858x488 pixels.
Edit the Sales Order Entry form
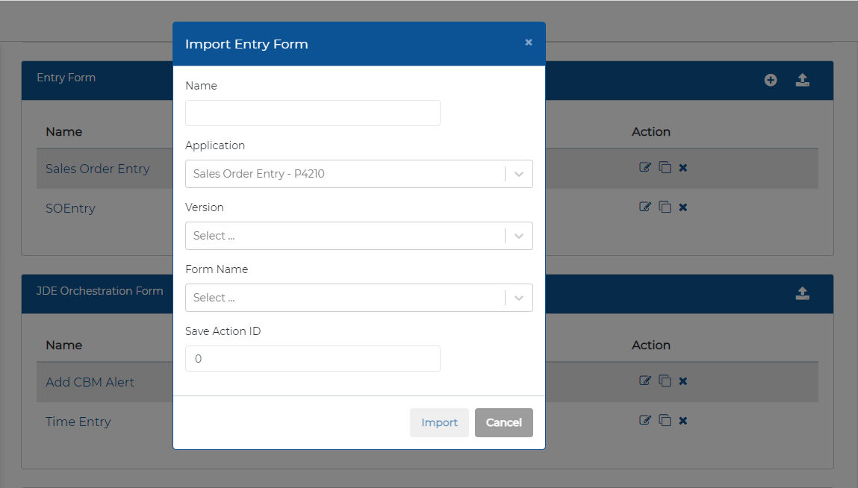[x=644, y=167]
